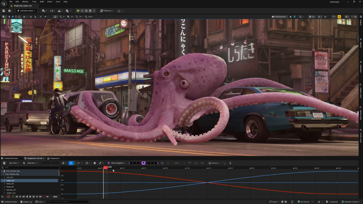The height and width of the screenshot is (204, 363).
Task: Select the body_ctrl curve row
Action: coord(30,184)
